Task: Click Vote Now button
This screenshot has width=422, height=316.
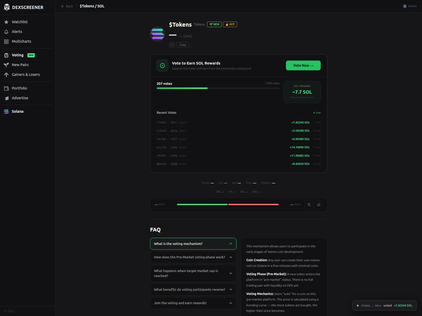Action: point(303,66)
